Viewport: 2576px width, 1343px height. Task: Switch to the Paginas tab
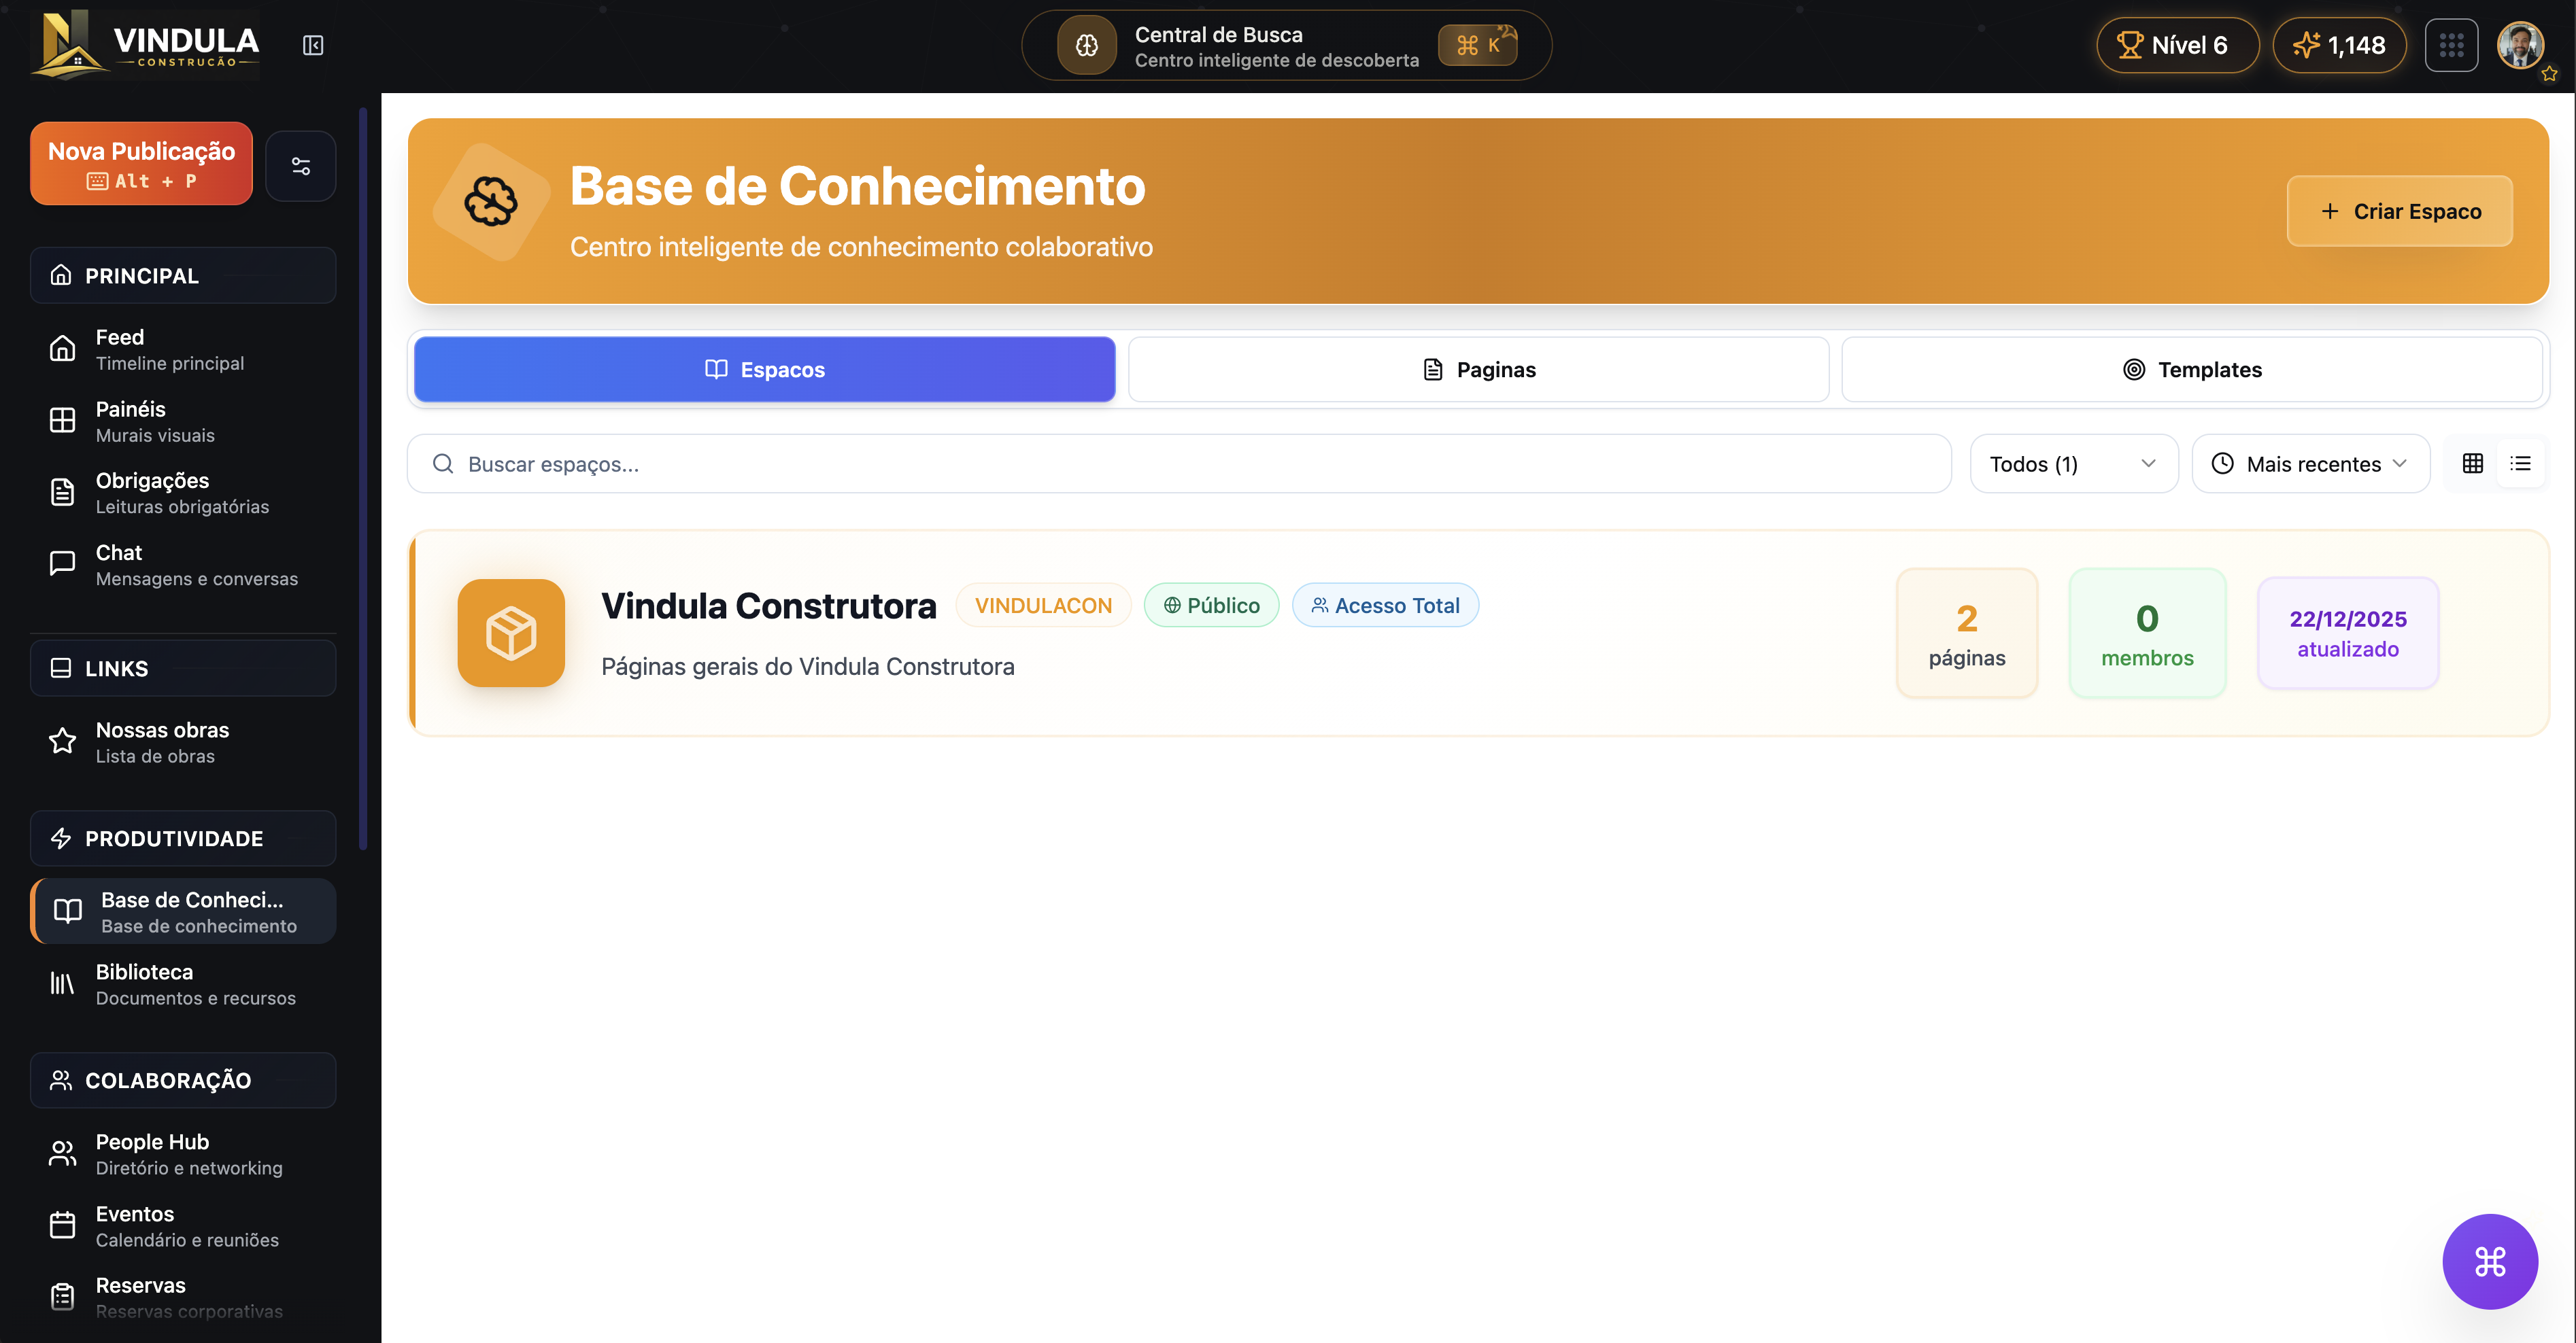pyautogui.click(x=1478, y=370)
